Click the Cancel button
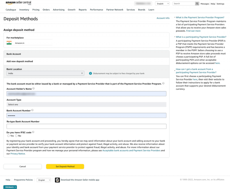Viewport: 230px width, 189px height. tap(23, 166)
